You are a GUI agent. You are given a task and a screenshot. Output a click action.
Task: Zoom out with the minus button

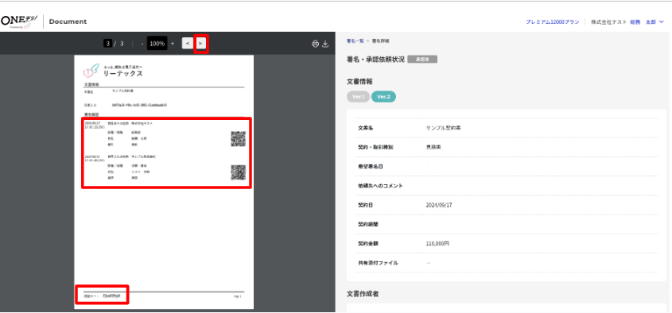click(142, 43)
